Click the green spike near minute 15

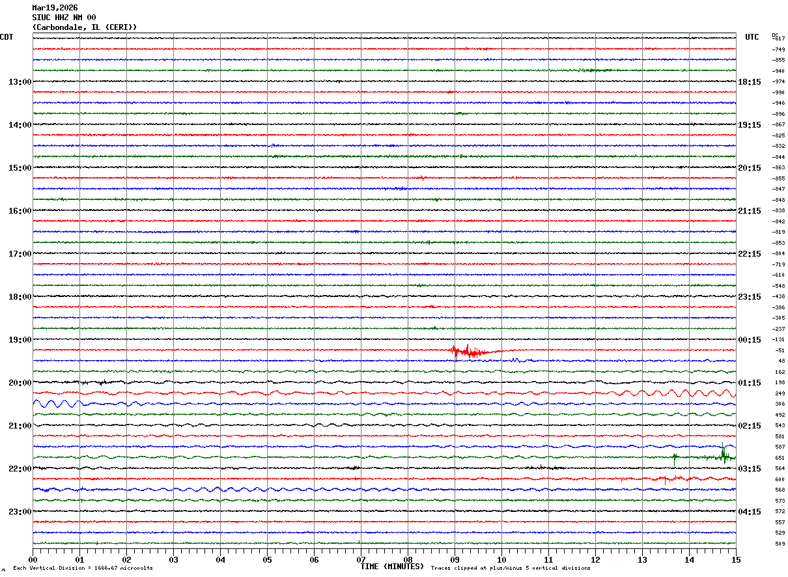click(x=723, y=454)
